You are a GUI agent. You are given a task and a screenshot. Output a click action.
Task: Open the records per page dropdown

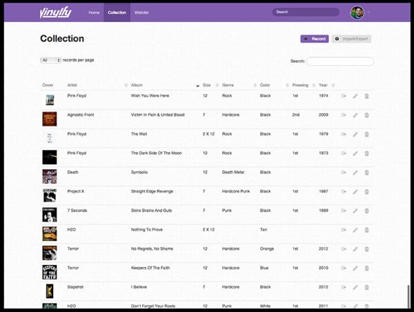click(x=50, y=60)
